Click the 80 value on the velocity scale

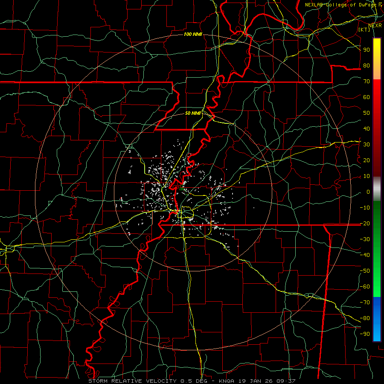tap(367, 66)
